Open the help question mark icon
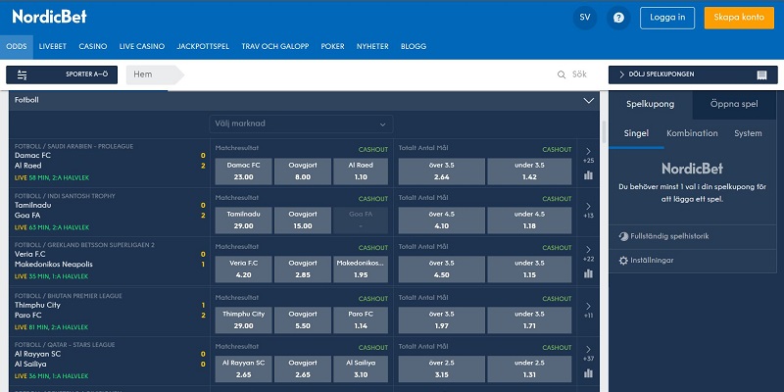The height and width of the screenshot is (392, 784). coord(618,18)
